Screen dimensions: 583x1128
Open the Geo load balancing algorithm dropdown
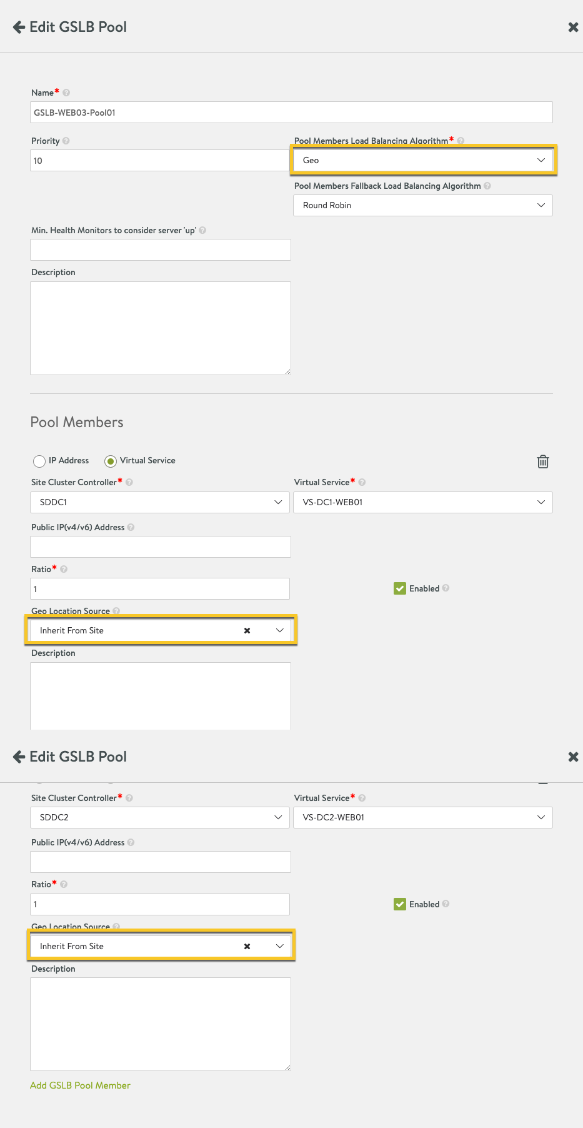coord(423,160)
